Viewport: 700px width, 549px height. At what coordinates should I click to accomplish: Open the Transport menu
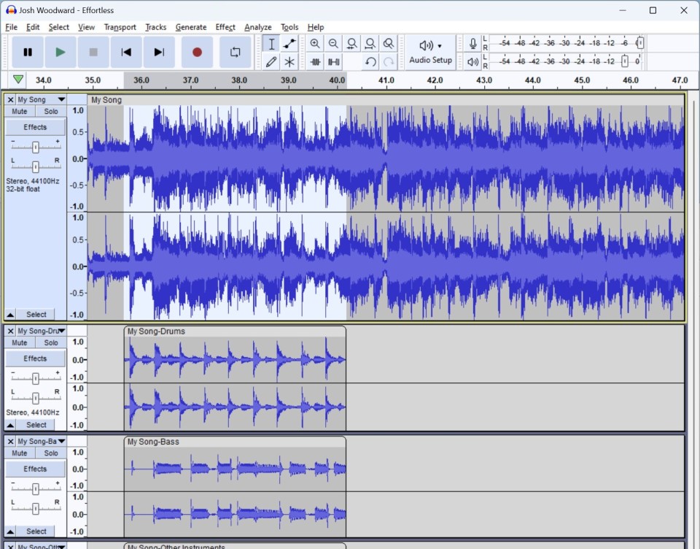point(120,27)
